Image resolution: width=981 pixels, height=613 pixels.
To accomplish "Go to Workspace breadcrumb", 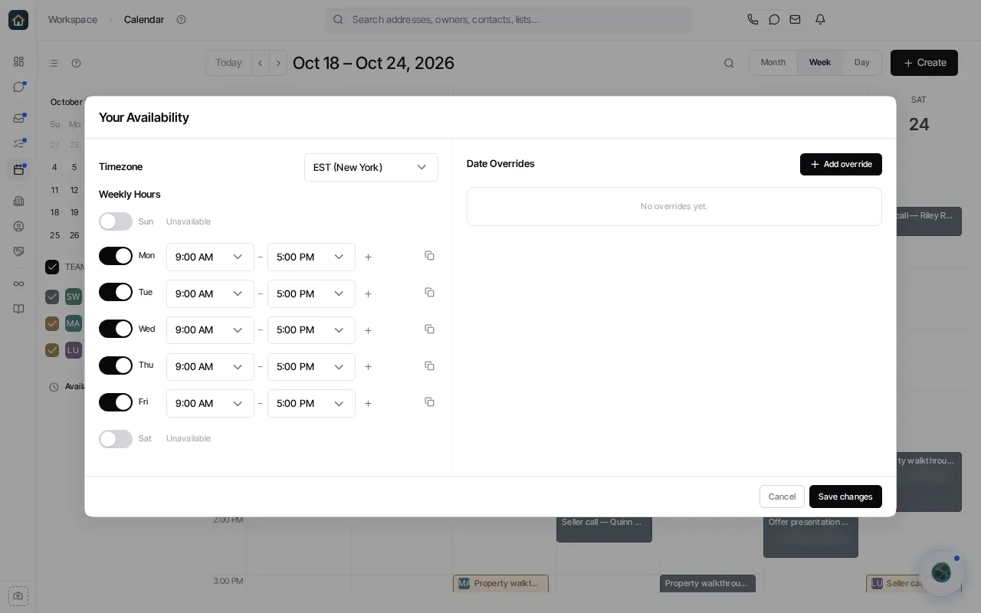I will (x=73, y=20).
